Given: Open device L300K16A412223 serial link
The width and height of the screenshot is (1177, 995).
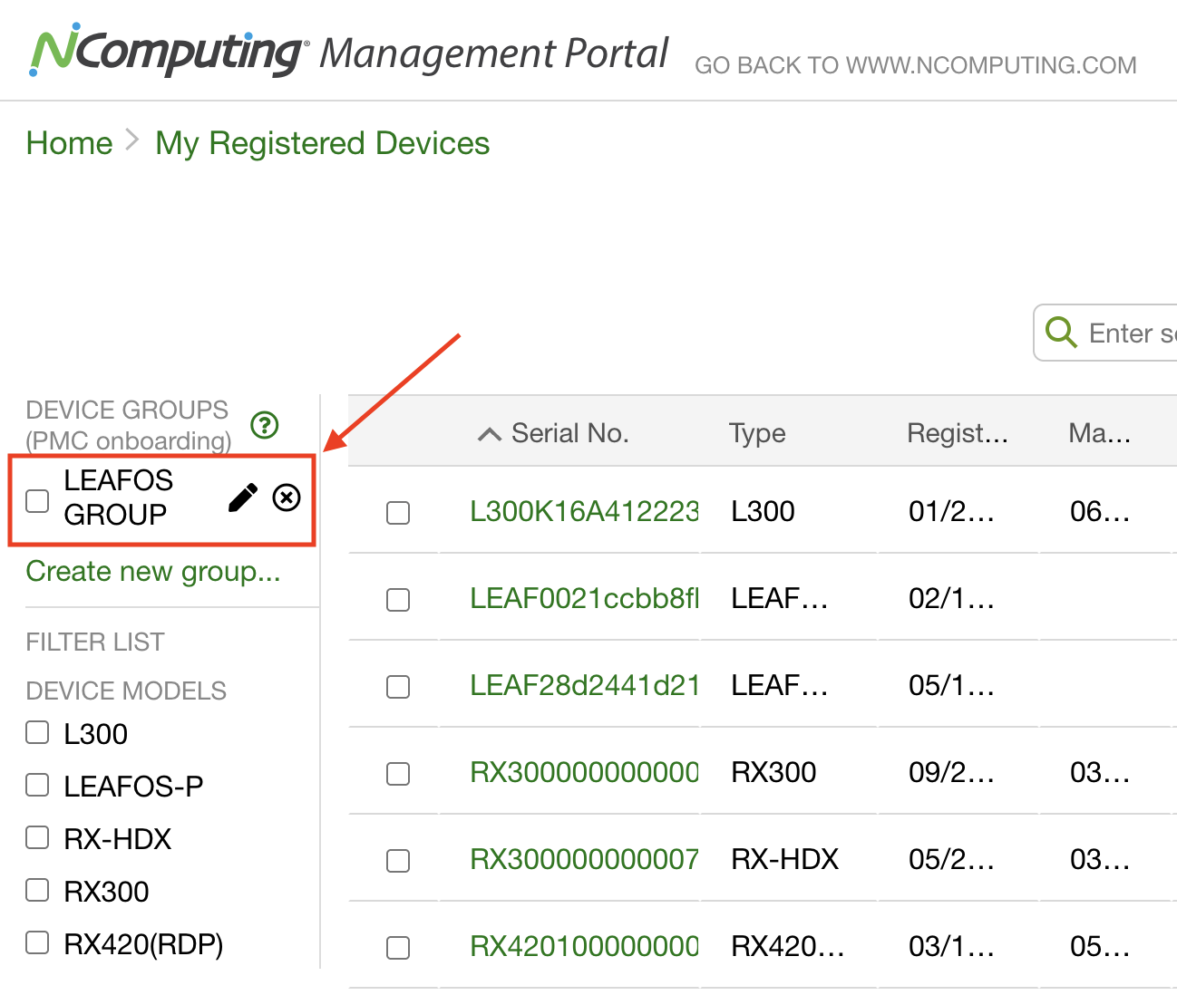Looking at the screenshot, I should click(x=584, y=511).
